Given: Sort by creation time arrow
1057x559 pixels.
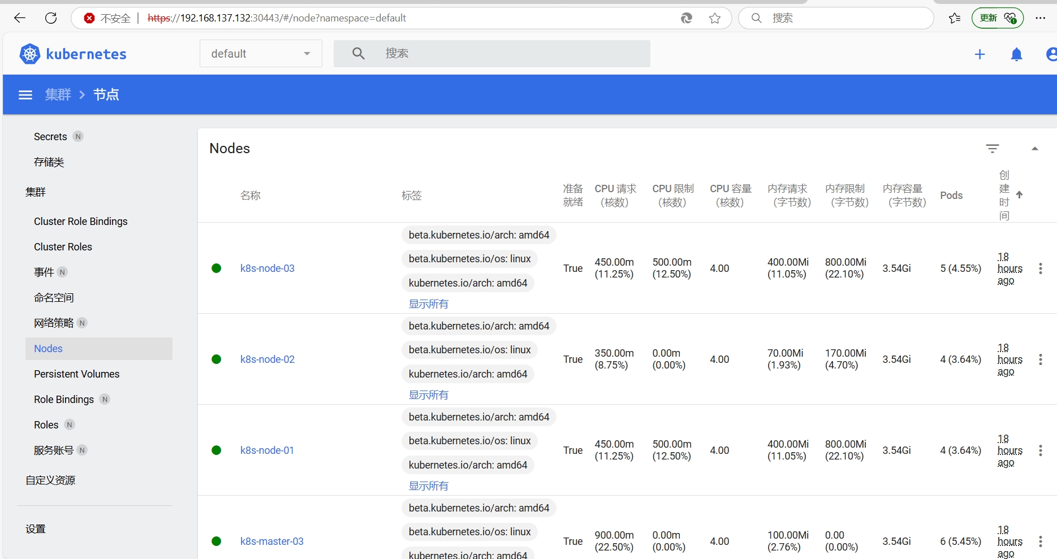Looking at the screenshot, I should coord(1019,195).
